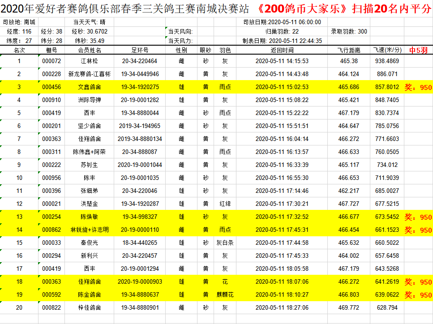This screenshot has height=324, width=433.
Task: Select ring number 20-34-220464
Action: click(x=140, y=61)
